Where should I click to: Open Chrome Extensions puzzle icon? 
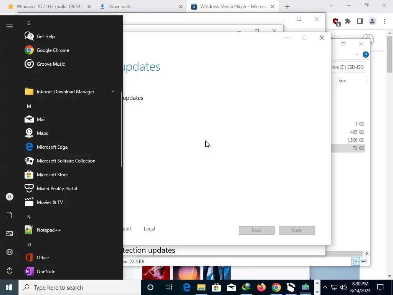pyautogui.click(x=348, y=22)
